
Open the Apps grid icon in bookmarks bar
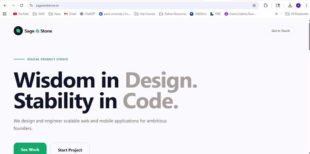(x=5, y=14)
